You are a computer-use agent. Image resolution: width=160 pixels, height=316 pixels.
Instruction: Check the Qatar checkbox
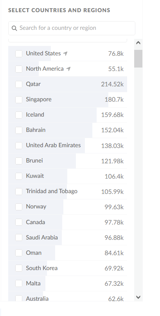(19, 84)
